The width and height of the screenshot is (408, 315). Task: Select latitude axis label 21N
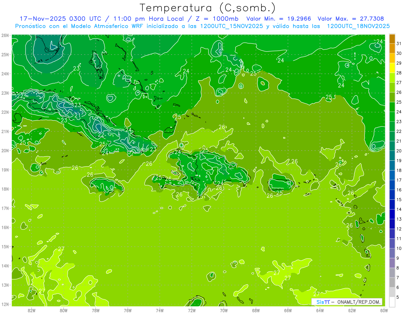coord(5,131)
